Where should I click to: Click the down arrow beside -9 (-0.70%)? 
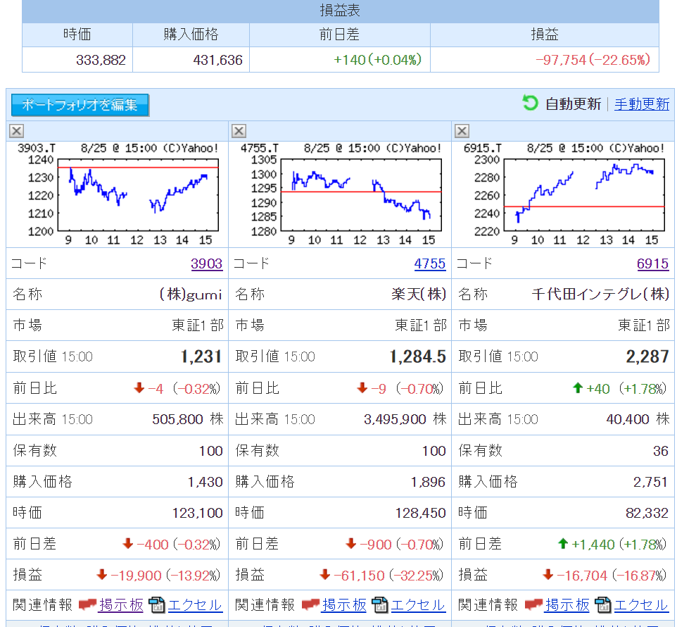pos(362,388)
